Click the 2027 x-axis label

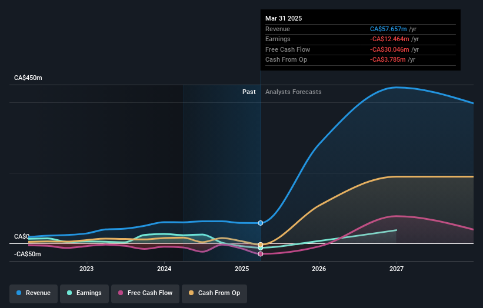pyautogui.click(x=397, y=269)
